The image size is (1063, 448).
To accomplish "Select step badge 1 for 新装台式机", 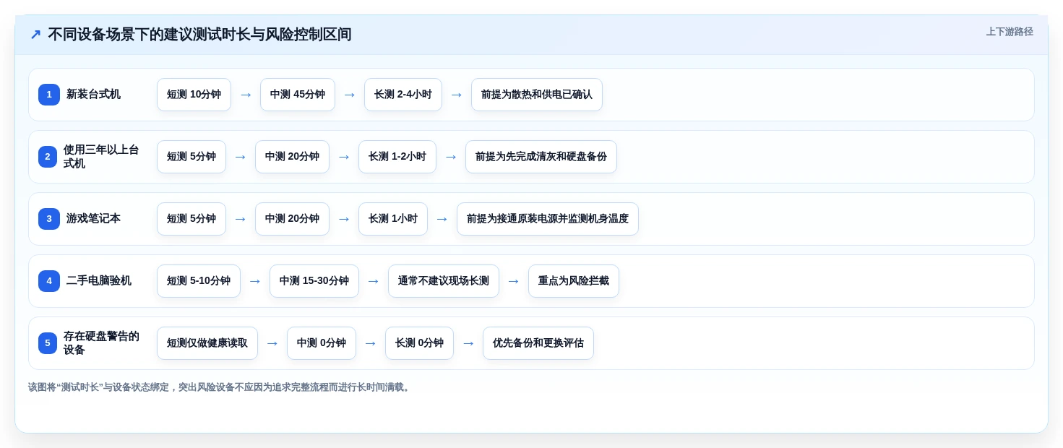I will coord(48,95).
